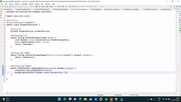
Task: Switch to the homePage.jsp tab
Action: pos(96,9)
